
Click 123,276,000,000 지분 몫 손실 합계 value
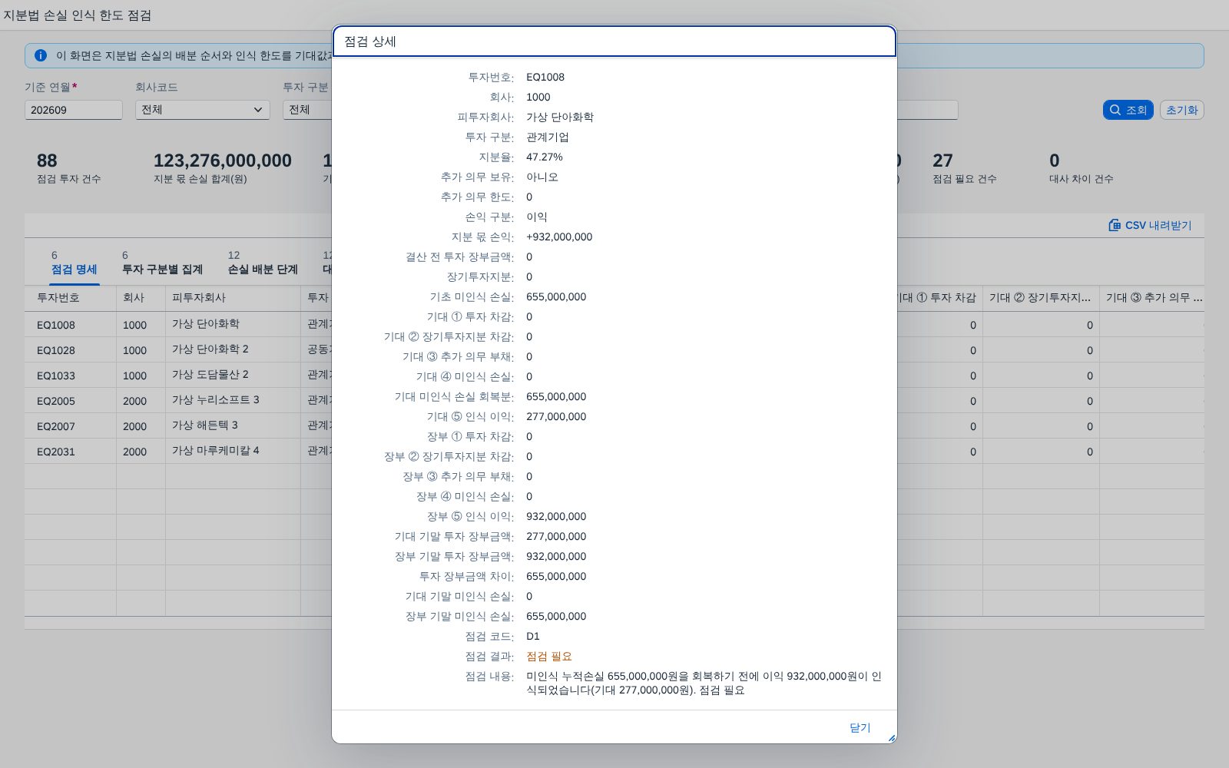coord(222,161)
